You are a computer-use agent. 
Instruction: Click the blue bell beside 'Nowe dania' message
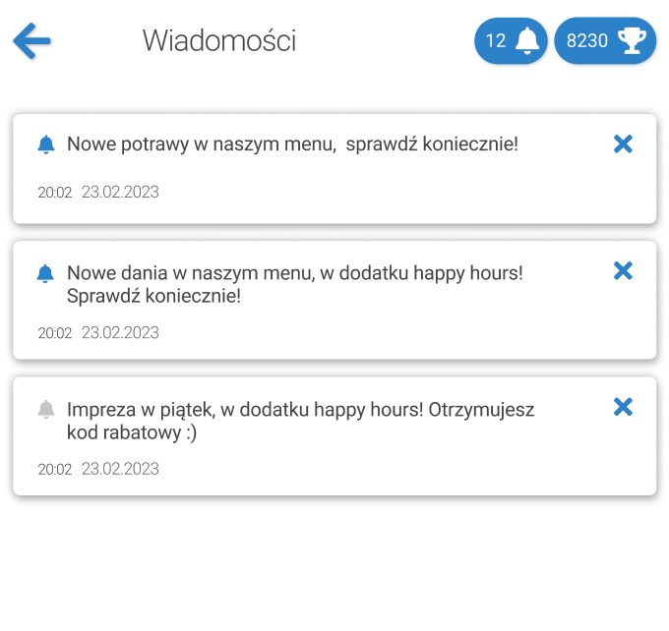[45, 273]
